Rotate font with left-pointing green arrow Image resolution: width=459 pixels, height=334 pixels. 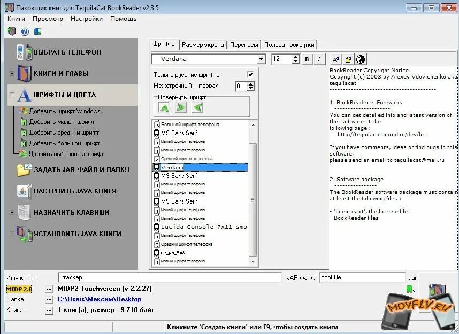click(x=197, y=108)
